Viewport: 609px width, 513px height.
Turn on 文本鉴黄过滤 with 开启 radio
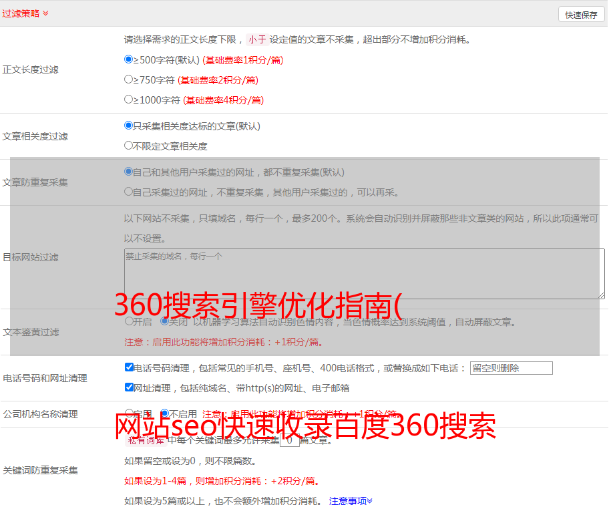pos(129,321)
